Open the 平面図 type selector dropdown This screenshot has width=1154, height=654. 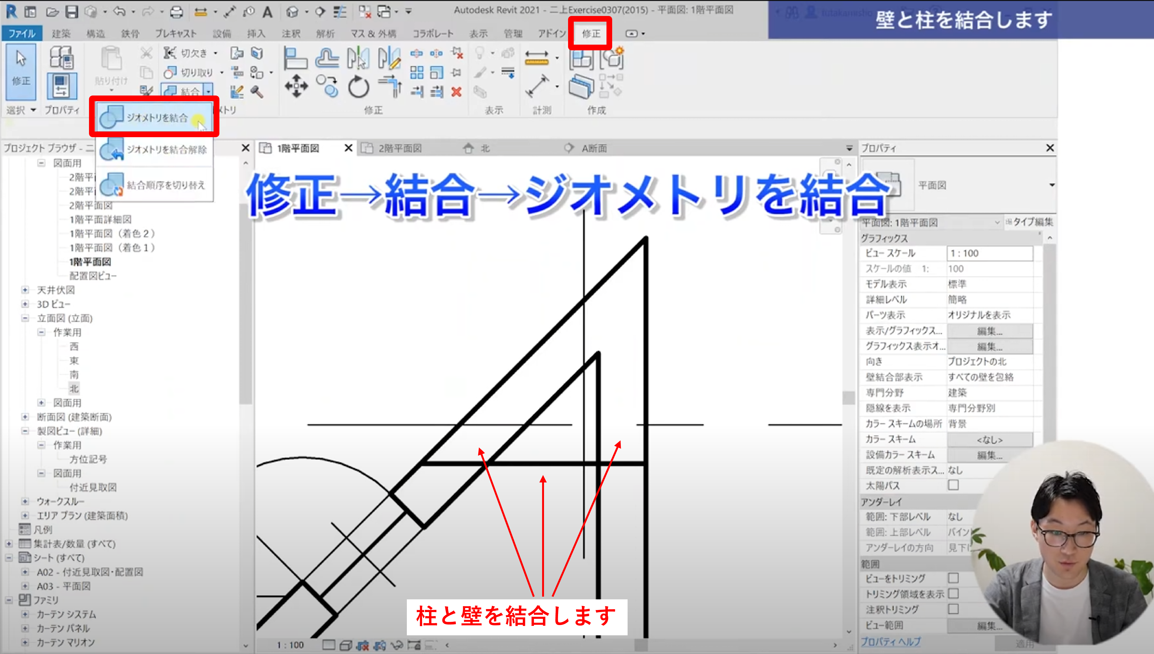click(1051, 185)
